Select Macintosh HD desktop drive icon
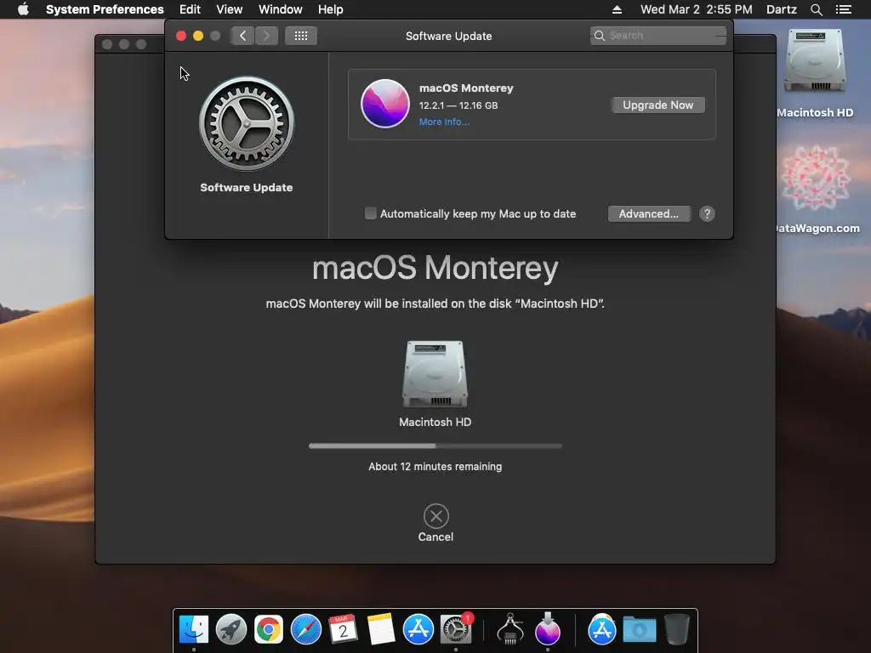871x653 pixels. 815,61
